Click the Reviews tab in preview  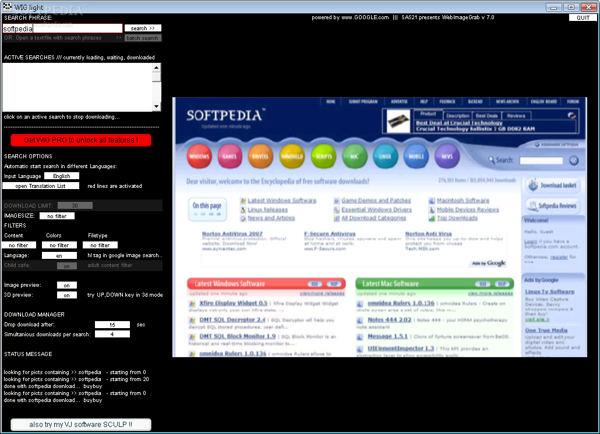click(516, 116)
